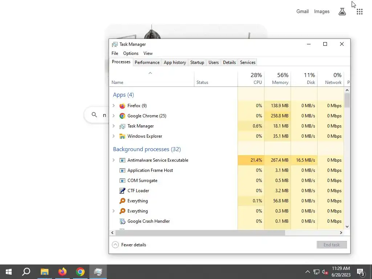The height and width of the screenshot is (279, 372).
Task: Open Firefox from the taskbar
Action: 62,272
